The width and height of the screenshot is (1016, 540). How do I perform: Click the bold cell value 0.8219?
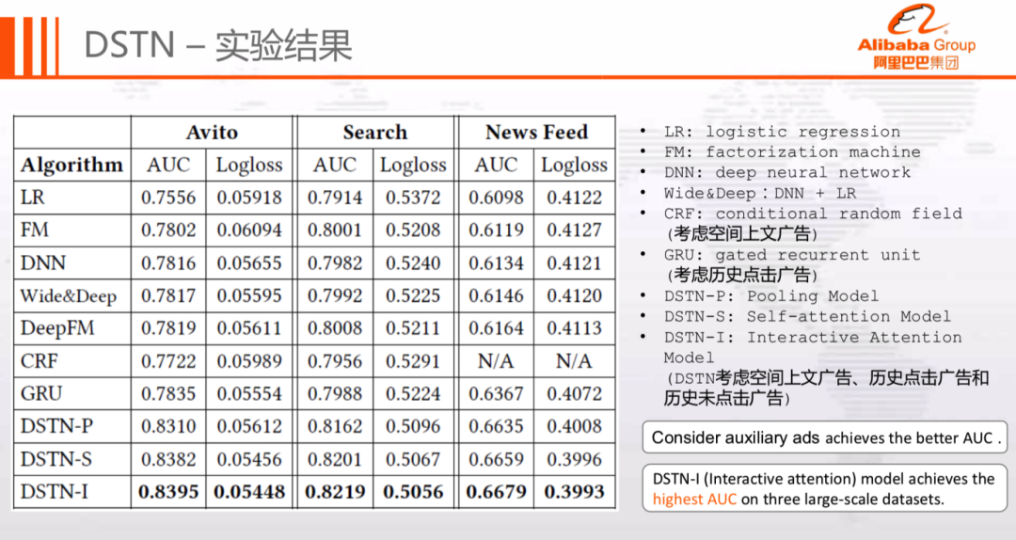point(334,492)
